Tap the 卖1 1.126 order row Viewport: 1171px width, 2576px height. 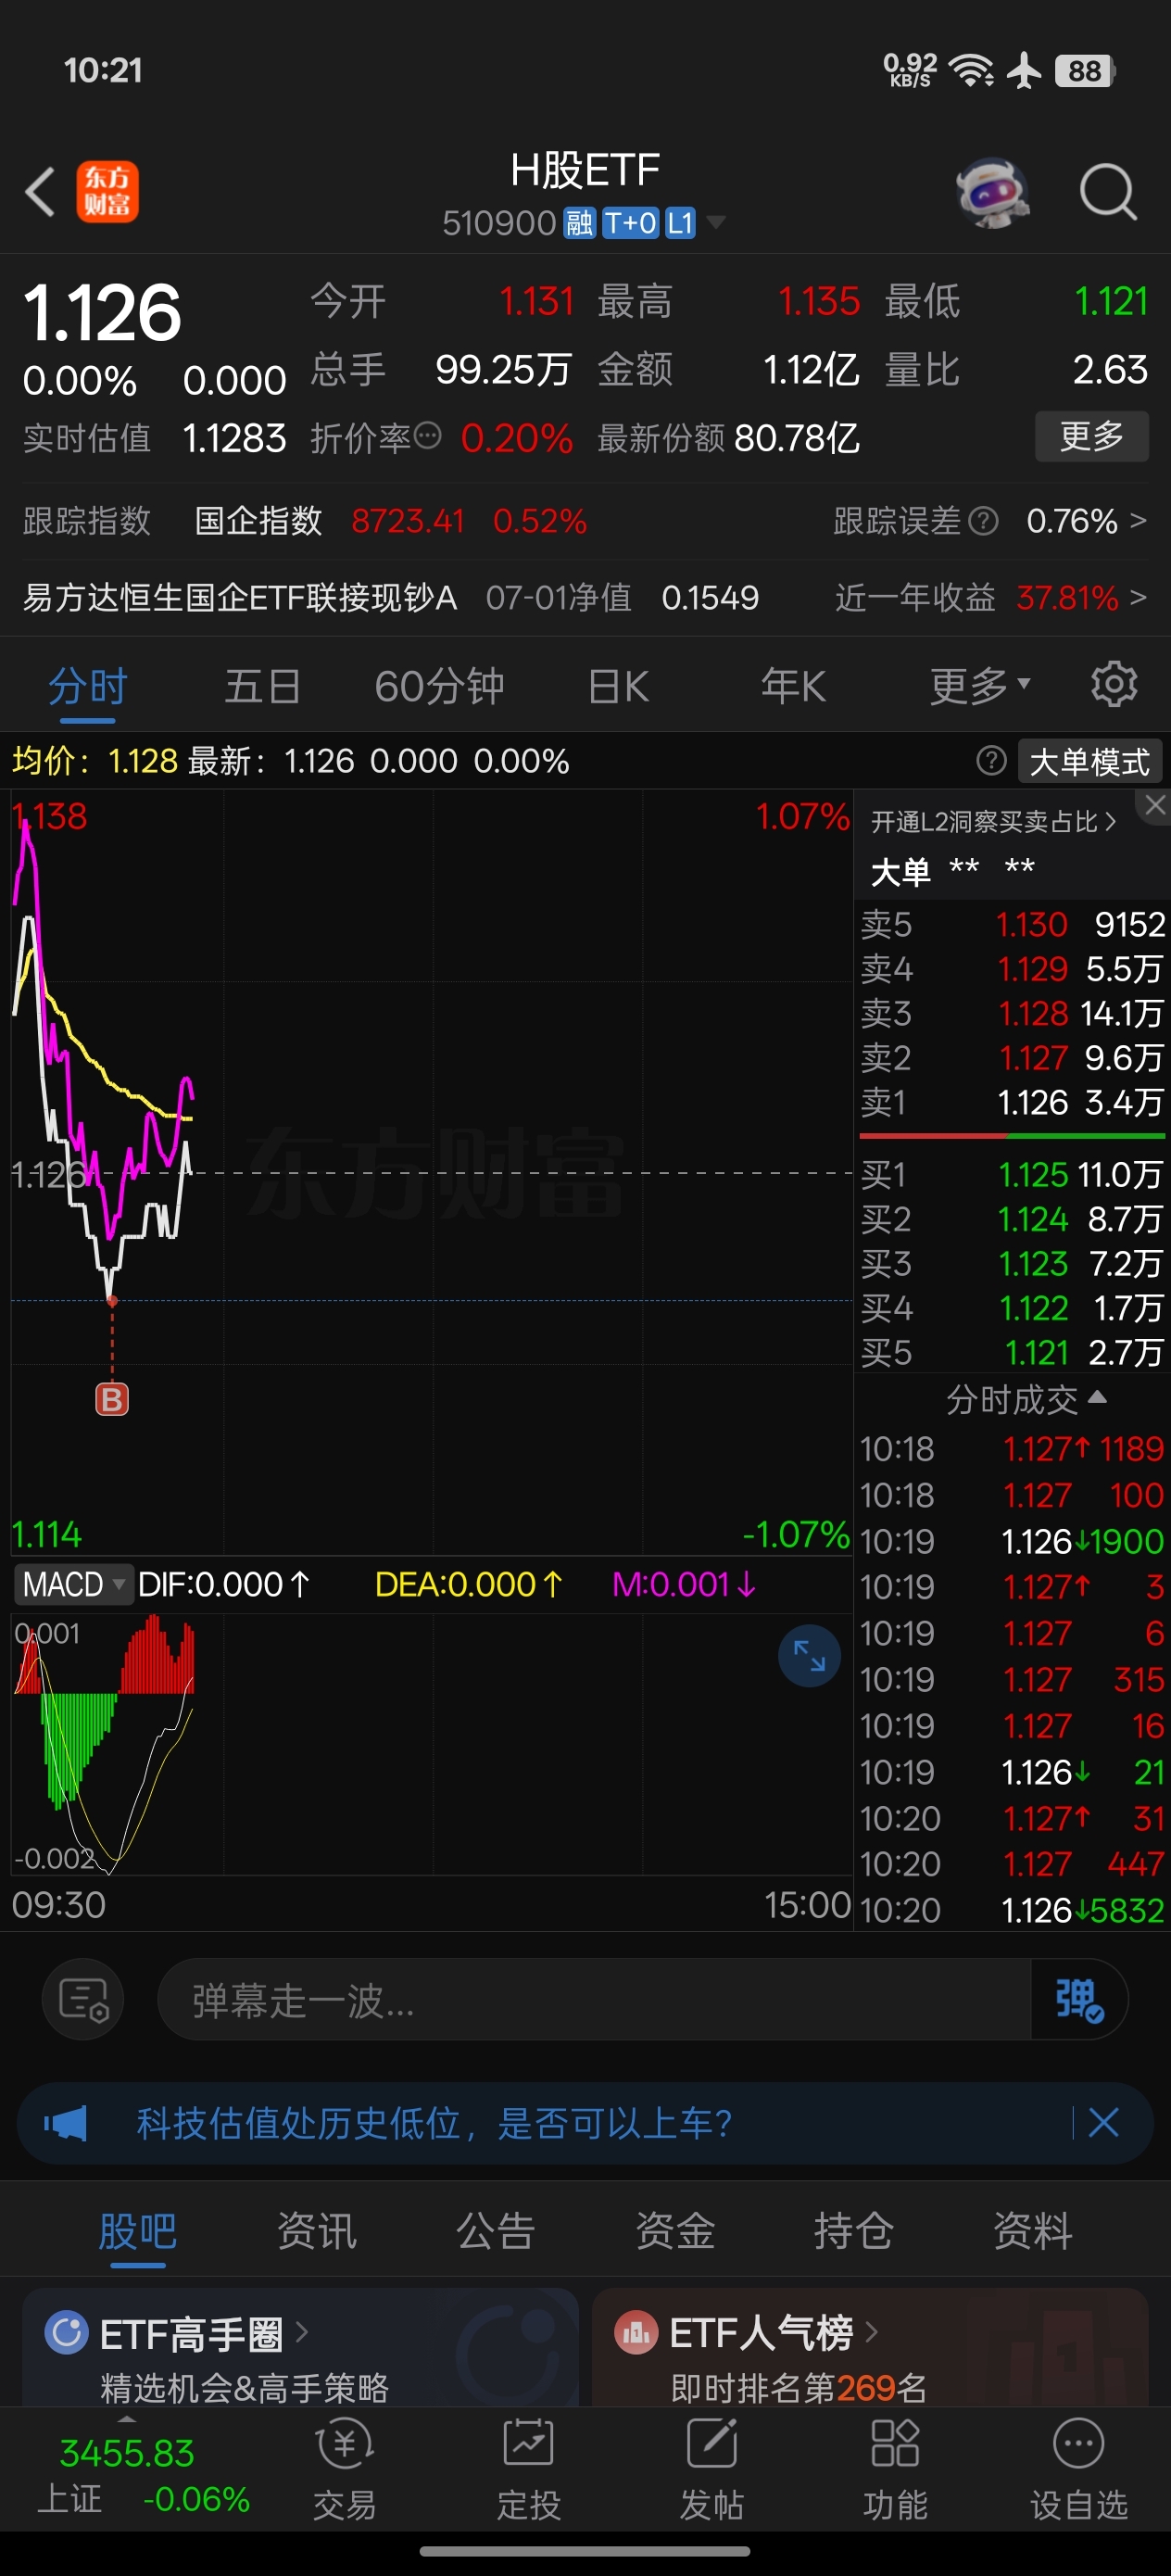click(1012, 1101)
